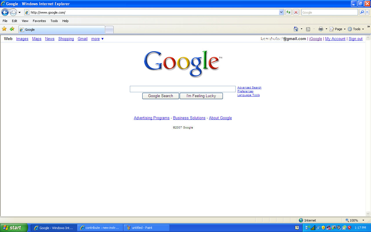Click the Google search text field

pos(183,89)
